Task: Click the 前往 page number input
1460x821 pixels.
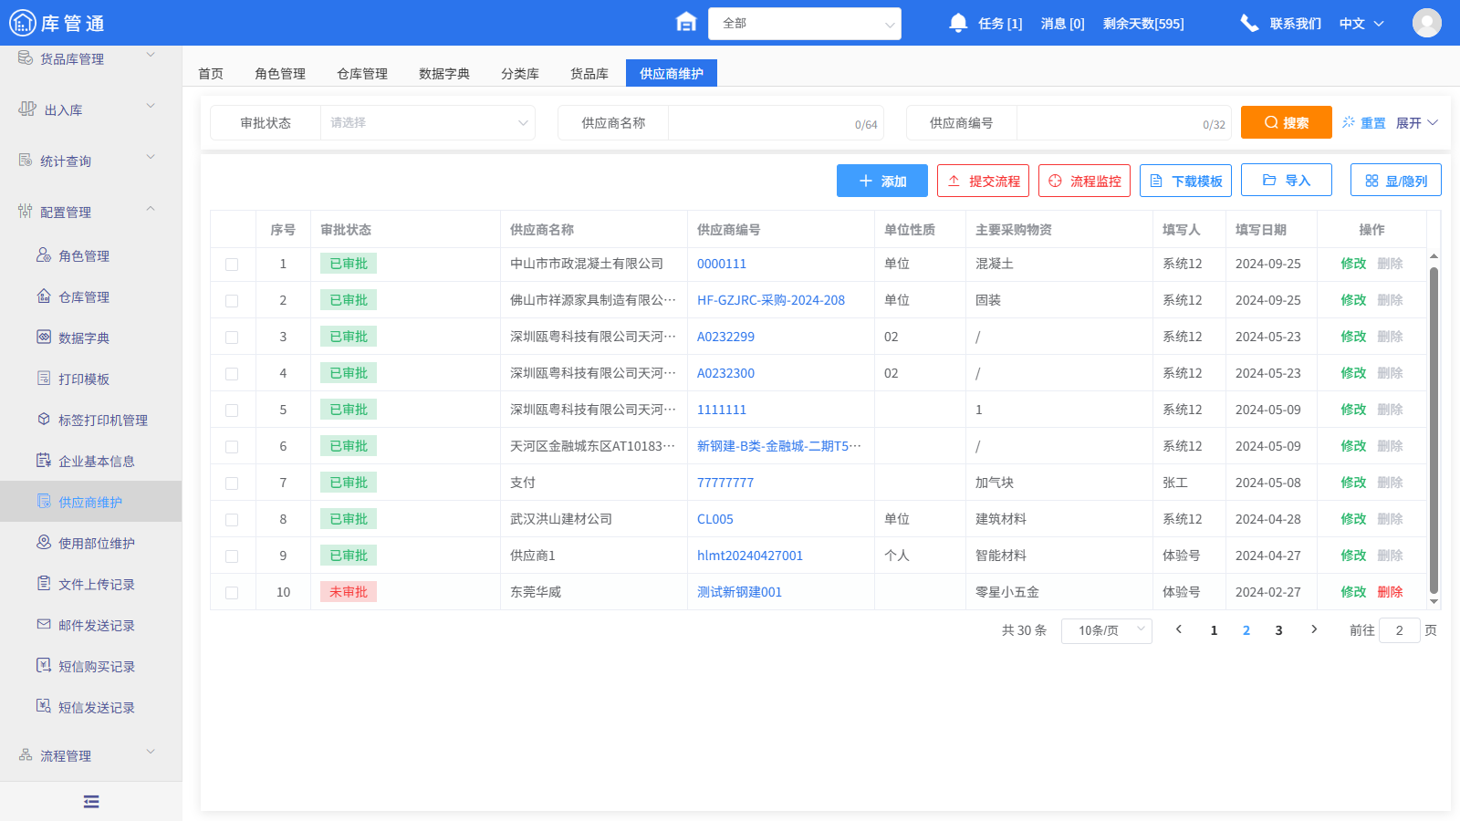Action: point(1400,630)
